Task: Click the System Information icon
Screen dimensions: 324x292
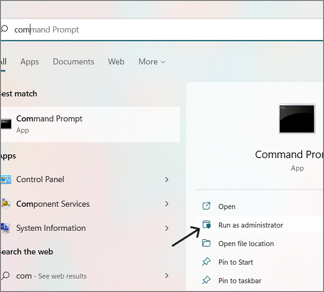Action: (6, 228)
